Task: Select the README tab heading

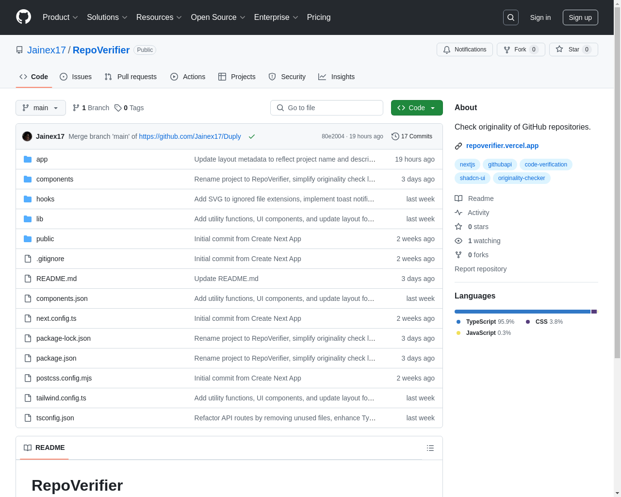Action: (x=44, y=447)
